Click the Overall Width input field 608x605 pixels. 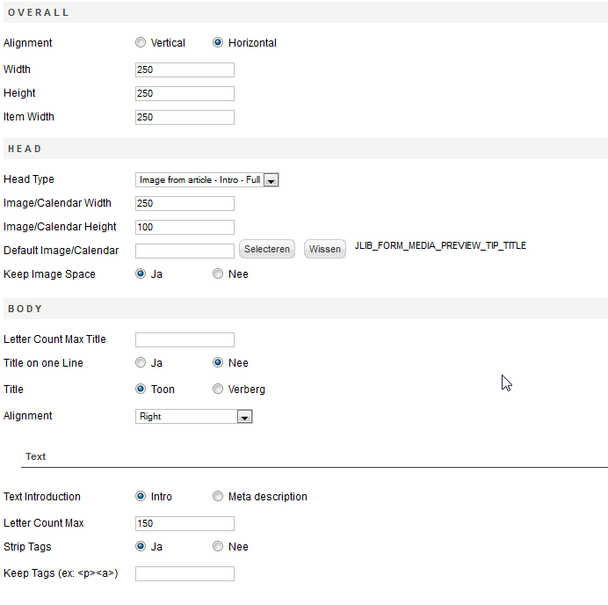click(x=185, y=70)
